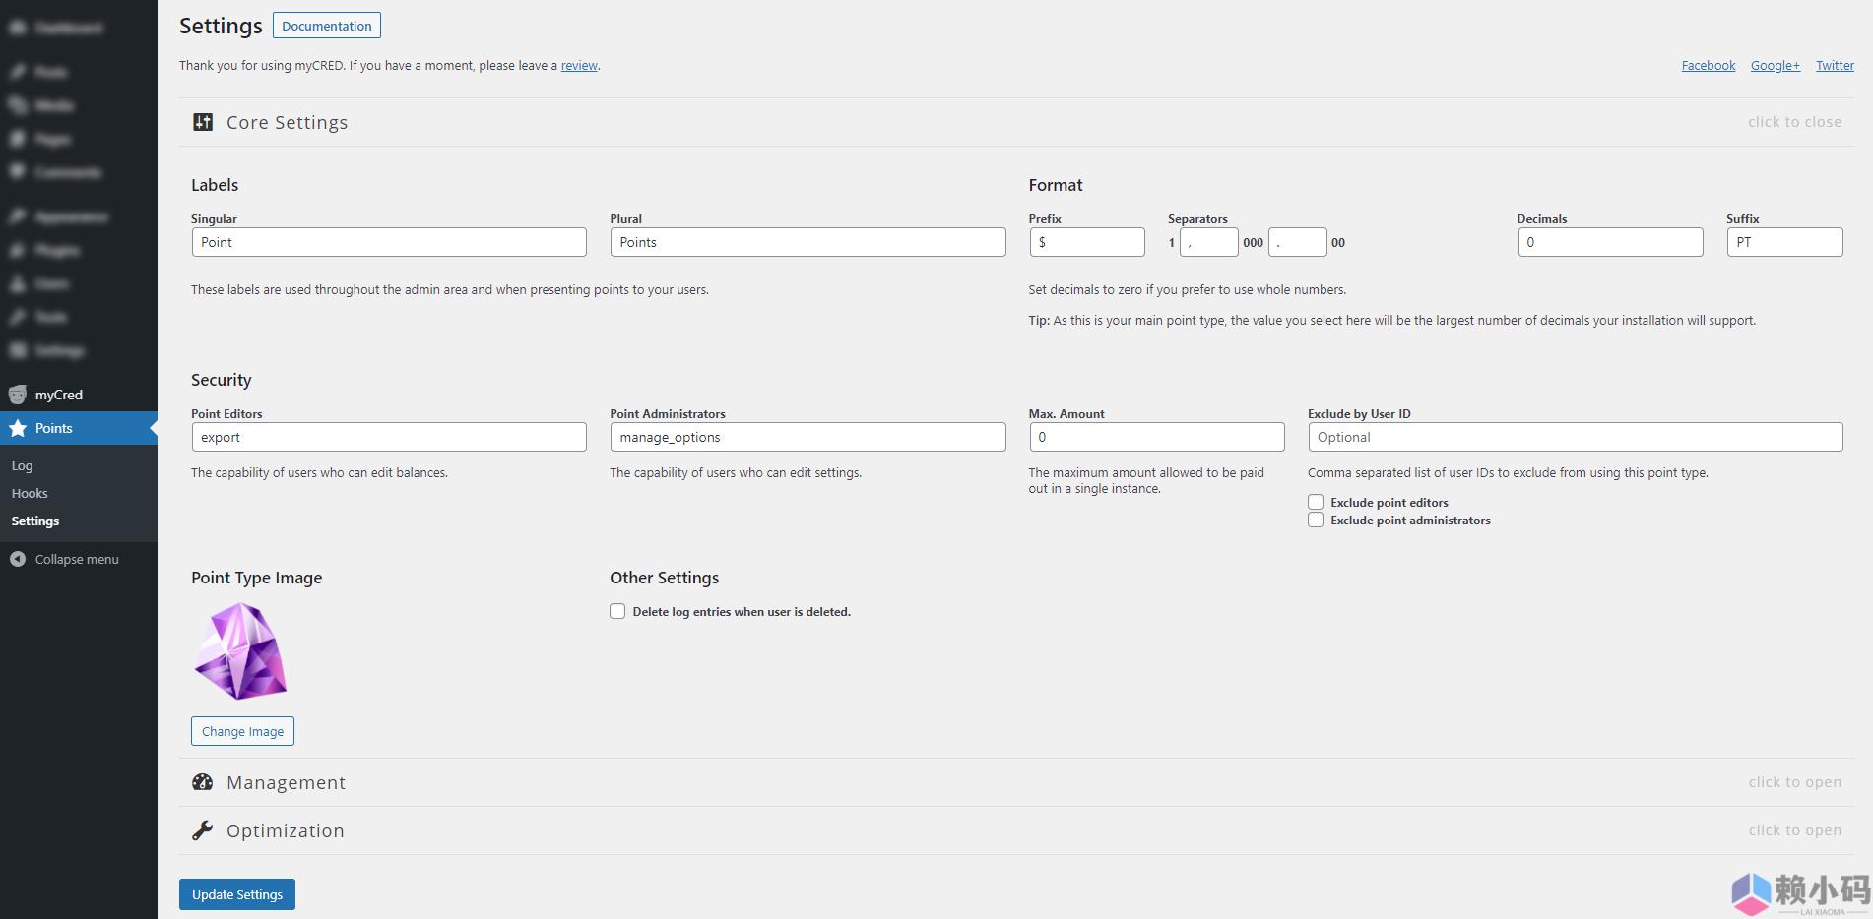Image resolution: width=1873 pixels, height=919 pixels.
Task: Click the myCred menu icon
Action: 18,395
